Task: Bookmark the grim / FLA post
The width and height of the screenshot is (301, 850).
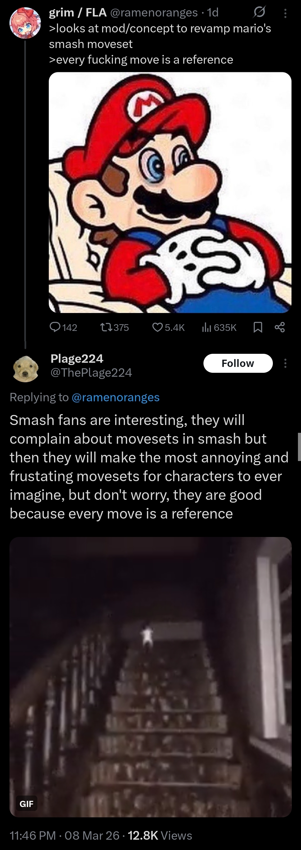Action: tap(258, 327)
